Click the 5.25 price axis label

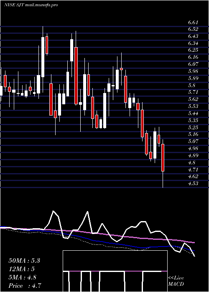coord(193,127)
